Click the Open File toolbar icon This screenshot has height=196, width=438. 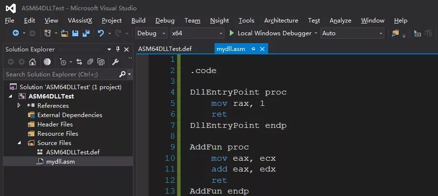[x=64, y=33]
